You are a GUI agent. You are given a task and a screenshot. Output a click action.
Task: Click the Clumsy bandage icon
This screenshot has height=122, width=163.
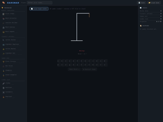(x=4, y=83)
